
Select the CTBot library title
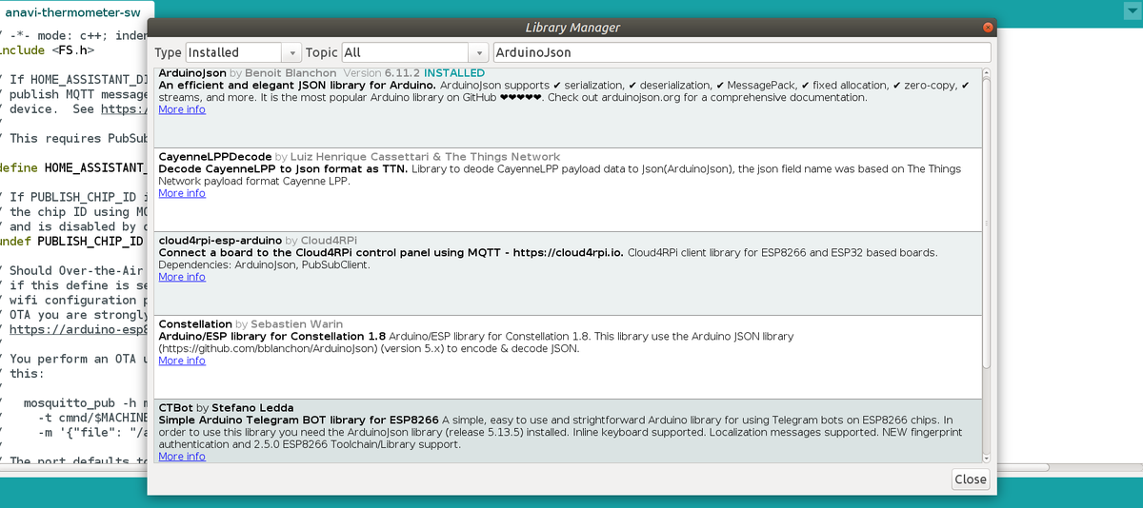(x=176, y=408)
